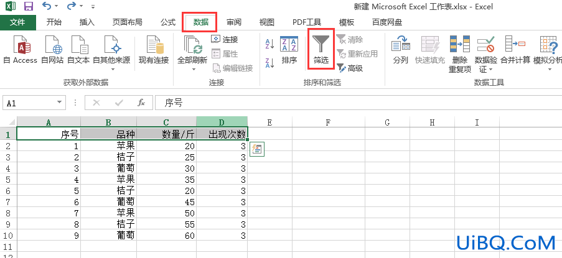Viewport: 562px width, 258px height.
Task: Click cell containing 60
Action: coord(167,236)
